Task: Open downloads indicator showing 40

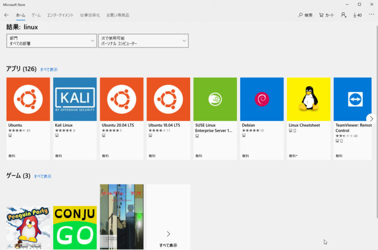Action: click(357, 15)
